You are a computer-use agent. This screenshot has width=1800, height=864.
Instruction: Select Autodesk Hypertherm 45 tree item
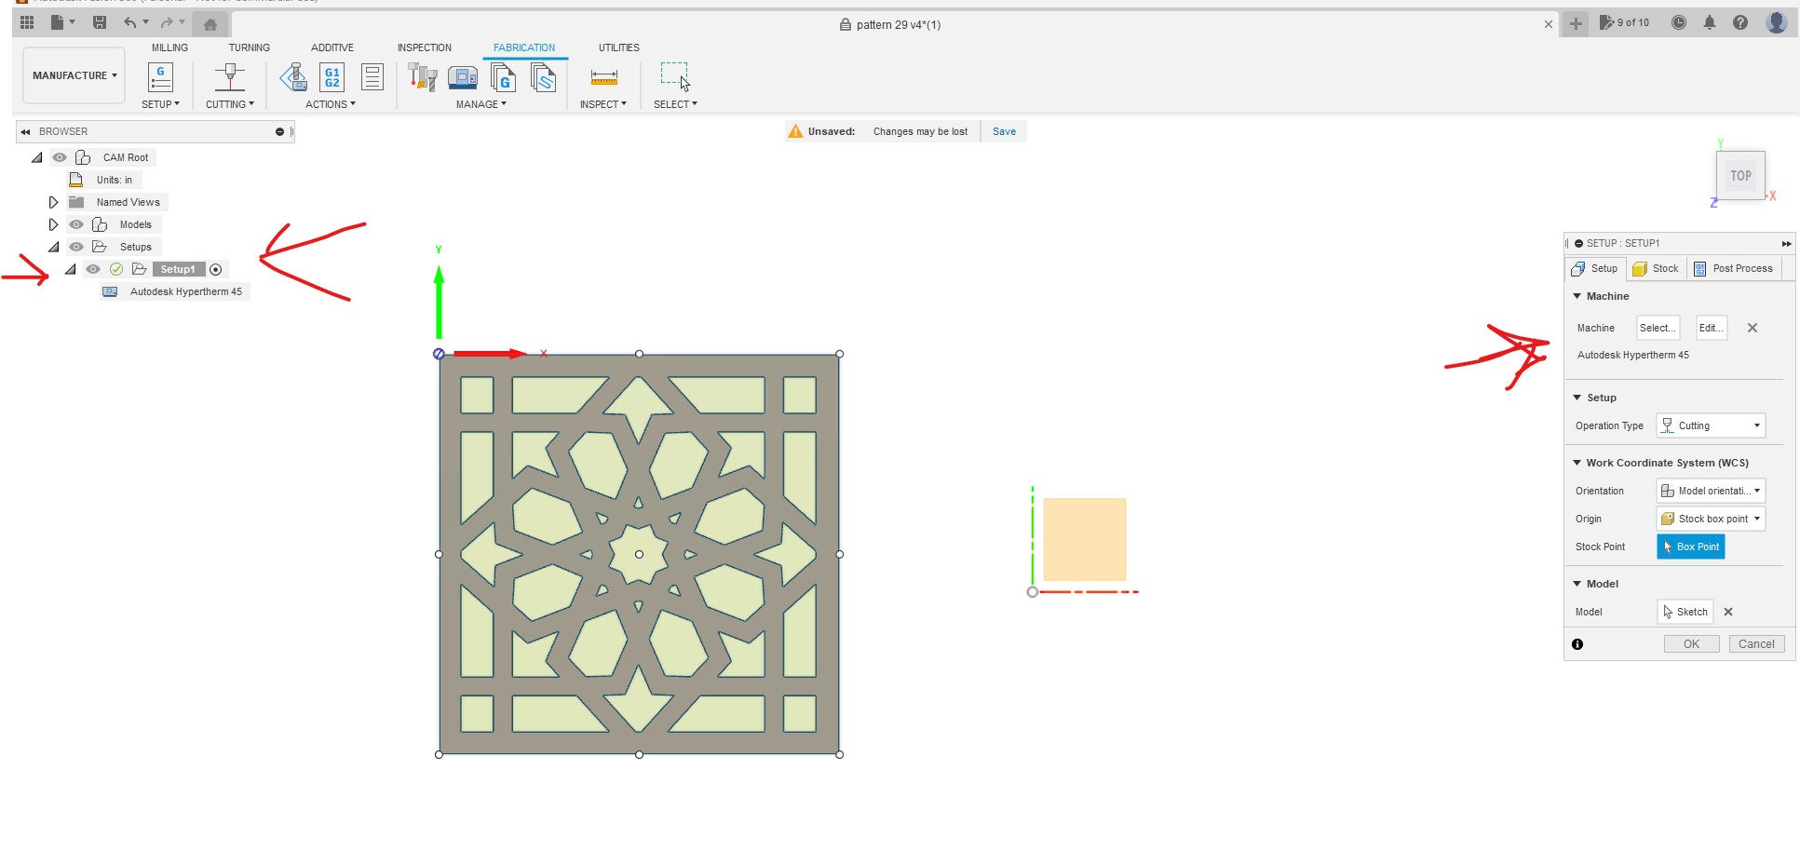[175, 291]
